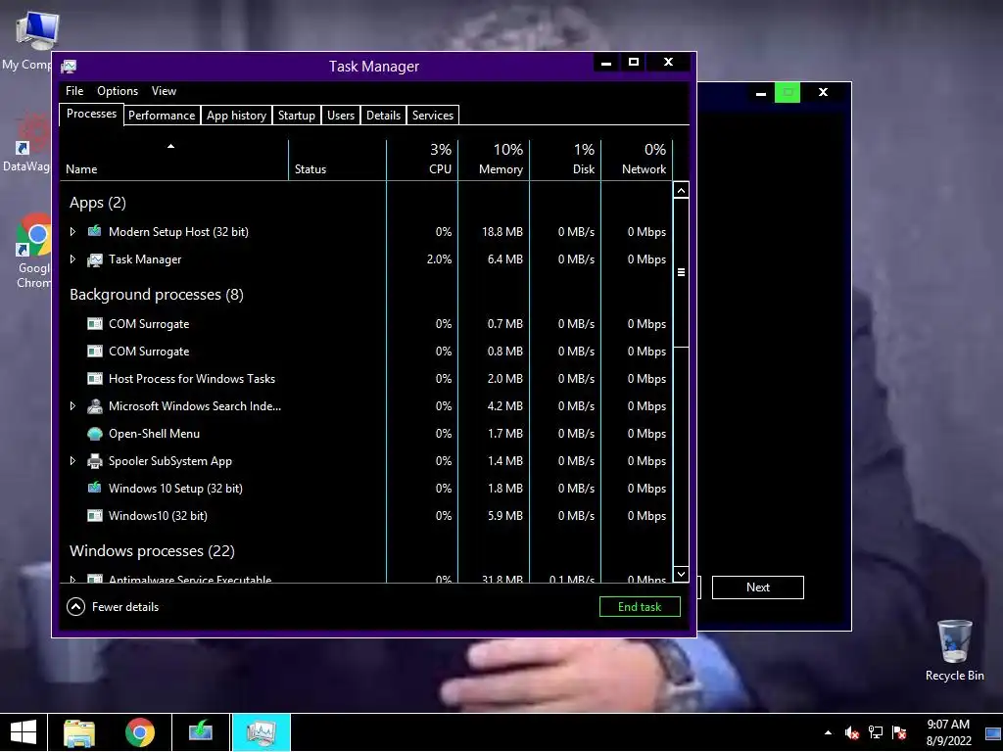Image resolution: width=1003 pixels, height=752 pixels.
Task: Click the scrollbar down arrow
Action: tap(682, 574)
